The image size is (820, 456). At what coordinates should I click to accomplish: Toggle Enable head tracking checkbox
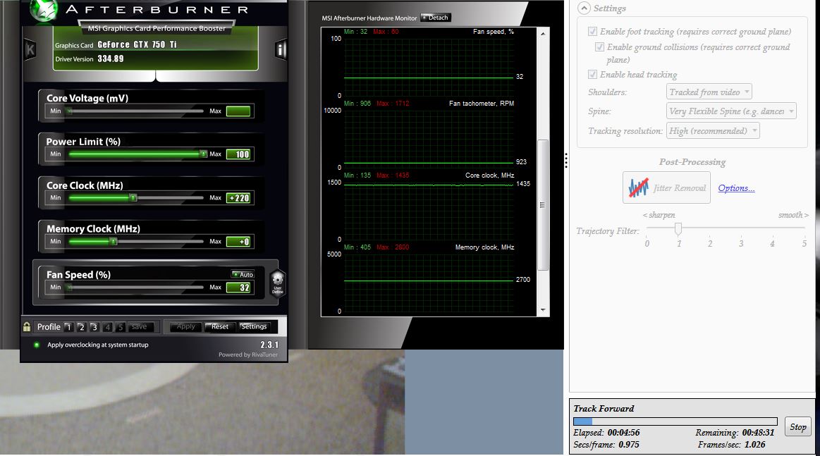pos(592,74)
